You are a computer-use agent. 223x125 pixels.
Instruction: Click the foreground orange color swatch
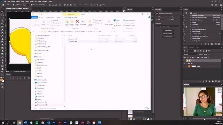(1, 80)
